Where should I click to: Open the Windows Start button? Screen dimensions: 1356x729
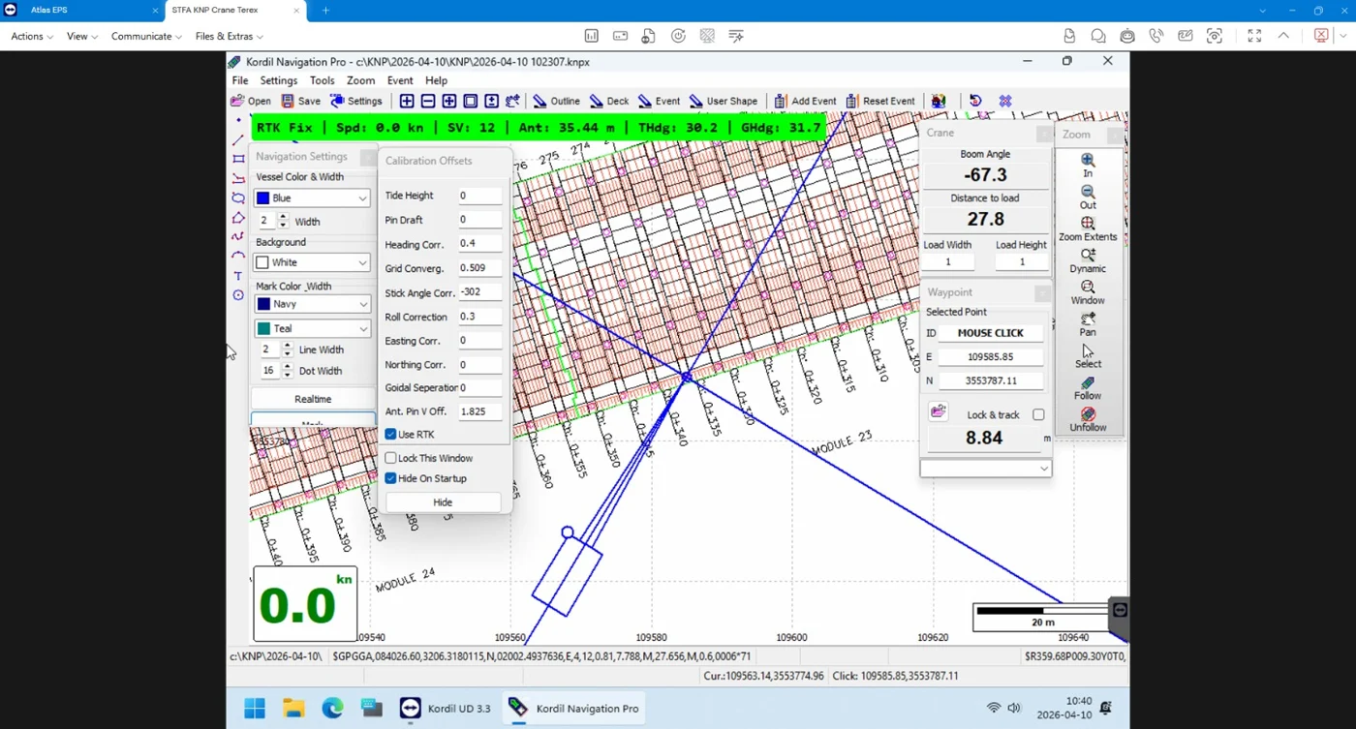[x=255, y=709]
